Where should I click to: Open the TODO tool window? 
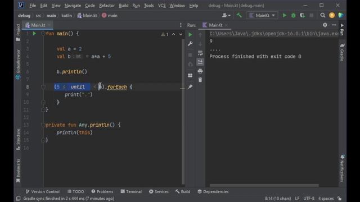(x=75, y=191)
